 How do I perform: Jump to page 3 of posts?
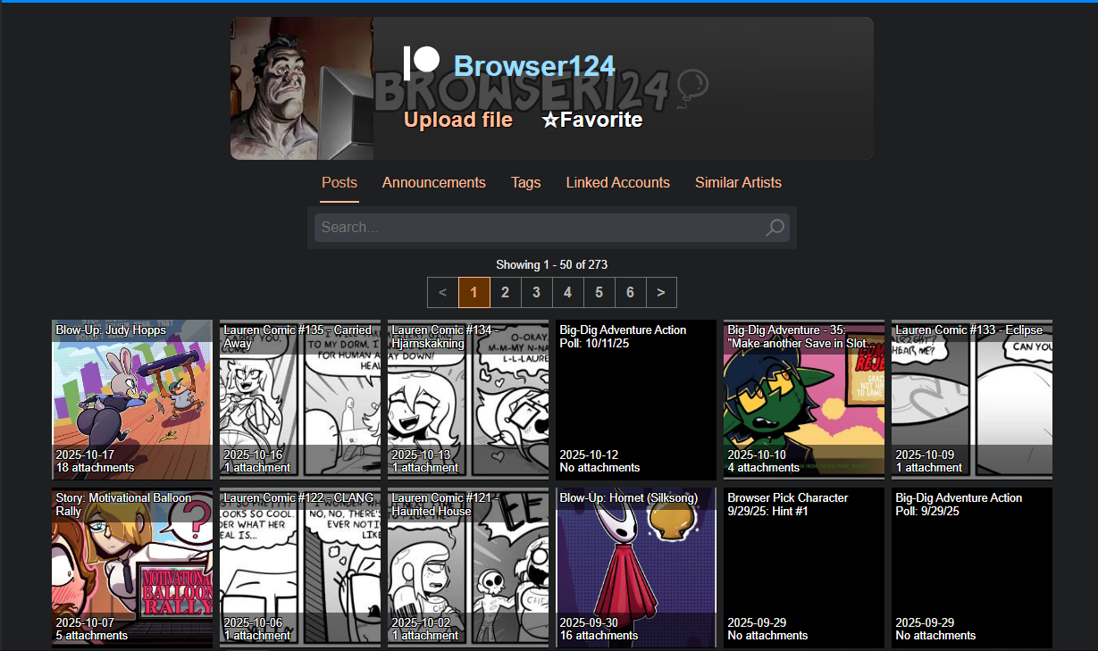[x=536, y=292]
